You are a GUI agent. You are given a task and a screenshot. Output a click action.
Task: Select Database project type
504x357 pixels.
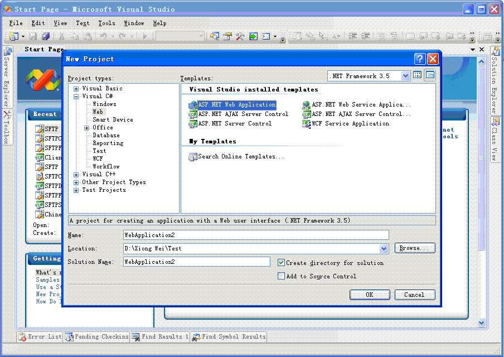(106, 136)
